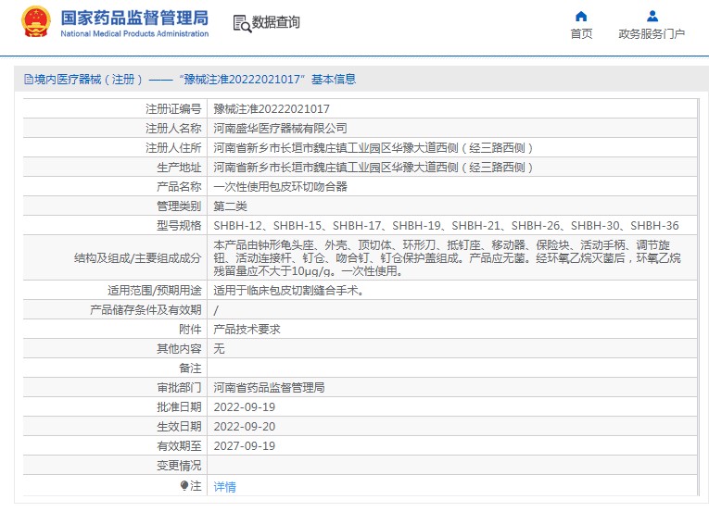
Task: Click 生产地址 address value
Action: 373,168
